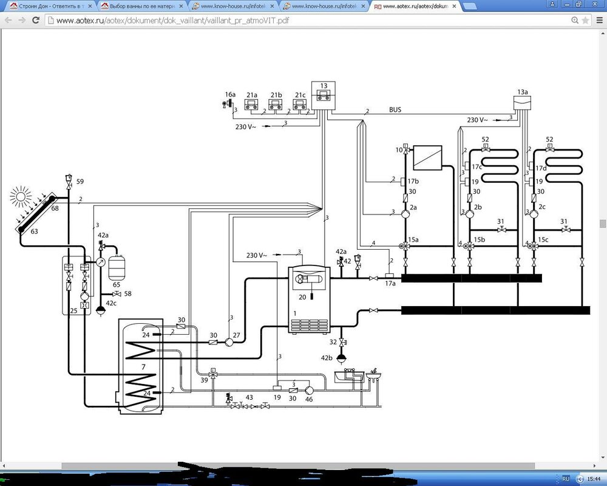Click the vertical scrollbar thumb
Screen dimensions: 607x486
pyautogui.click(x=602, y=223)
